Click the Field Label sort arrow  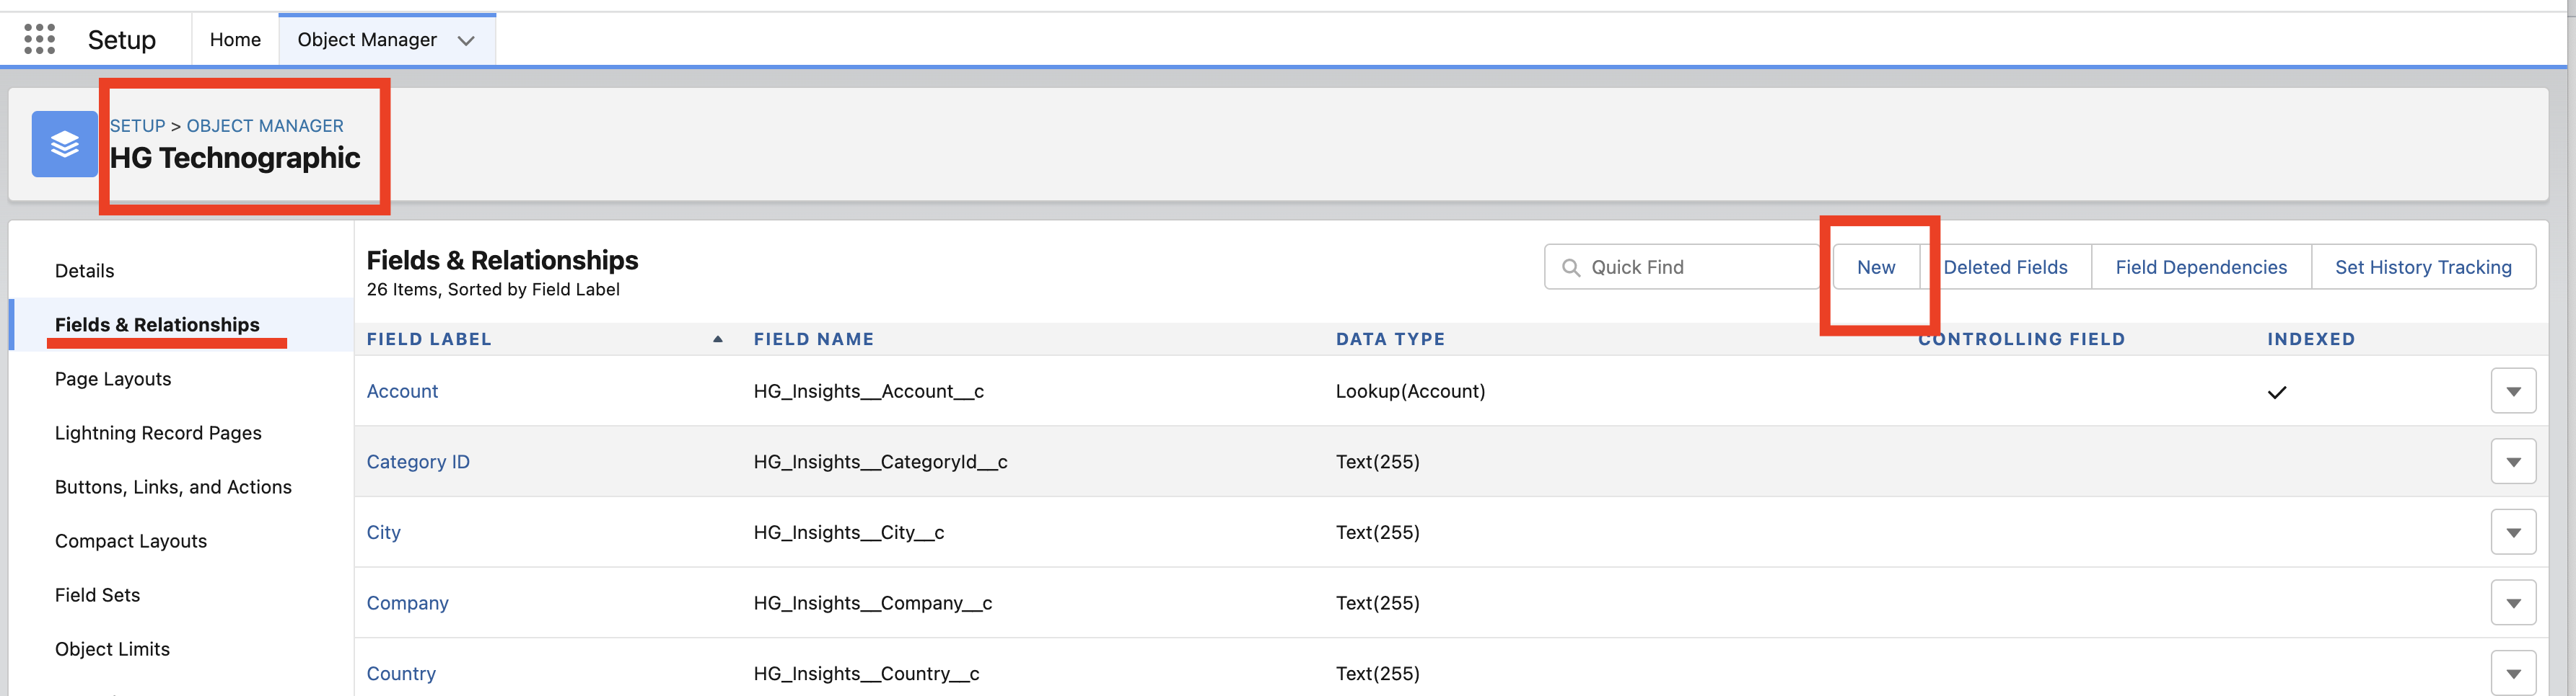[x=718, y=339]
